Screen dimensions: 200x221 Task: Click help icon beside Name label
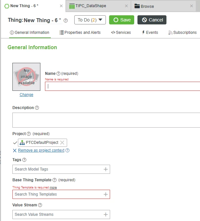[58, 74]
